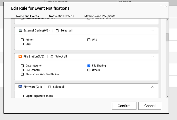Click the Cancel button

coord(150,106)
